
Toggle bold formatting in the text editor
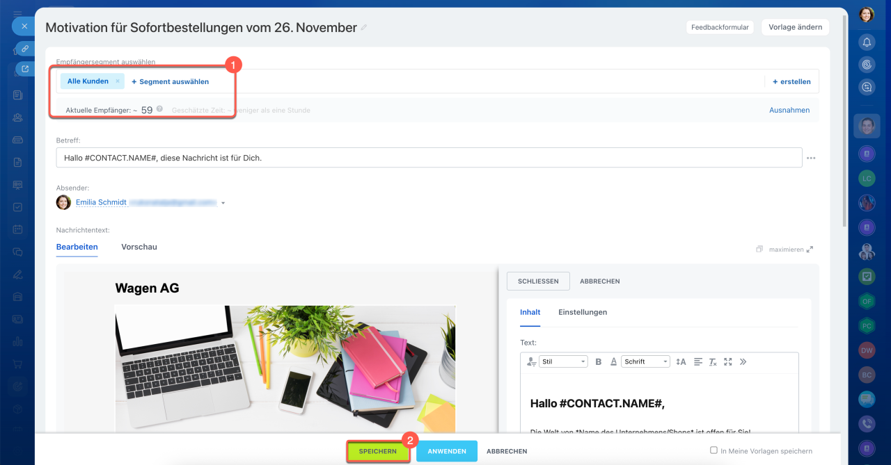pos(598,361)
